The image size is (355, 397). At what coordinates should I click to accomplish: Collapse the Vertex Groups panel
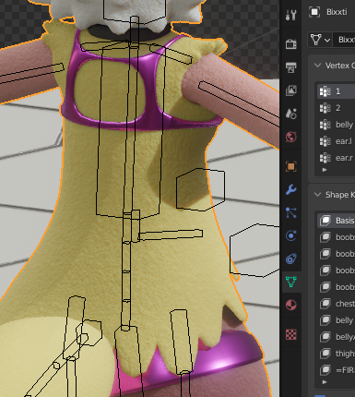(317, 66)
